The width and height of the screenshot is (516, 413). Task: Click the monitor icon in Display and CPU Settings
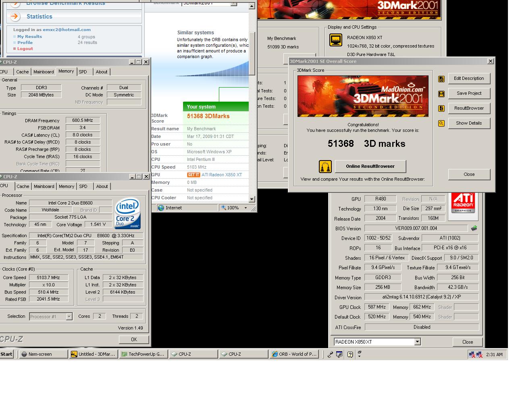coord(336,40)
